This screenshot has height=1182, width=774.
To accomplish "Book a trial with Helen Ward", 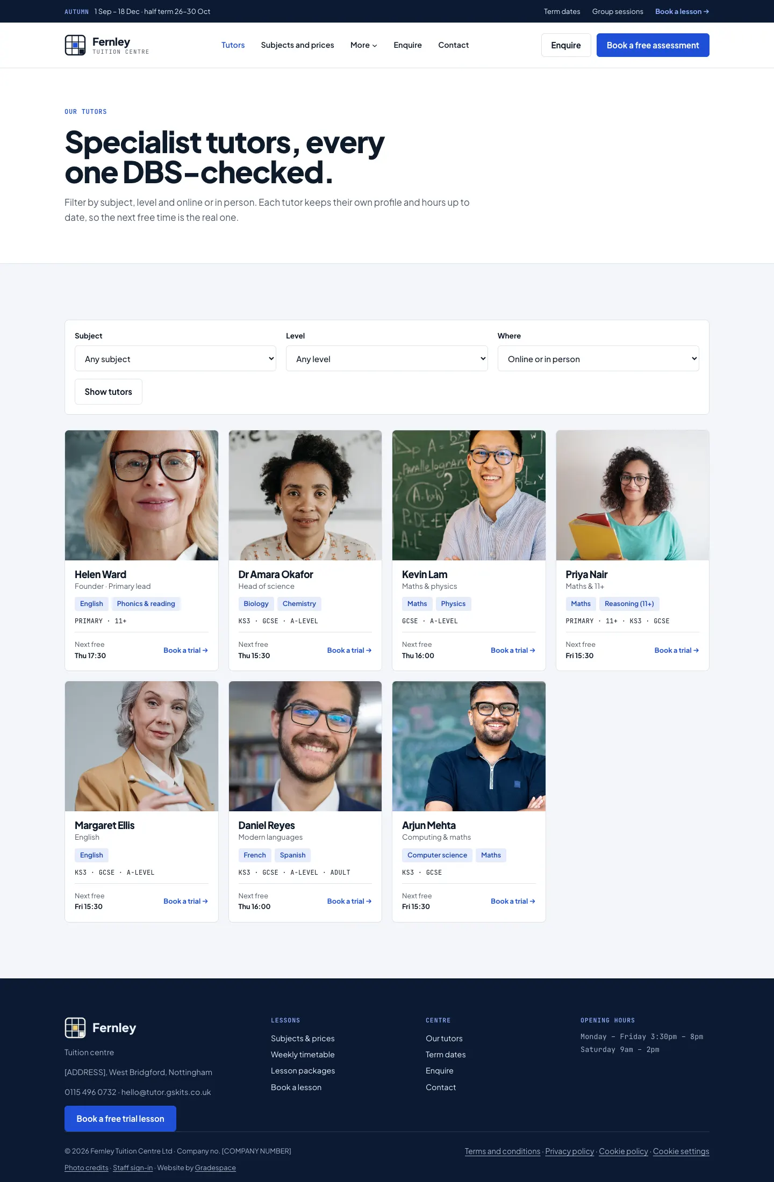I will click(186, 650).
